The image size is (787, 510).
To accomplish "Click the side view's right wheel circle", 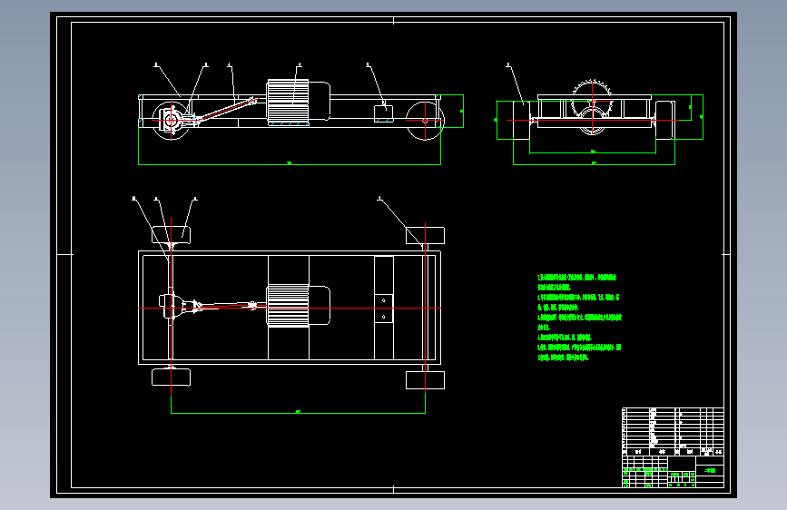I will pos(425,121).
